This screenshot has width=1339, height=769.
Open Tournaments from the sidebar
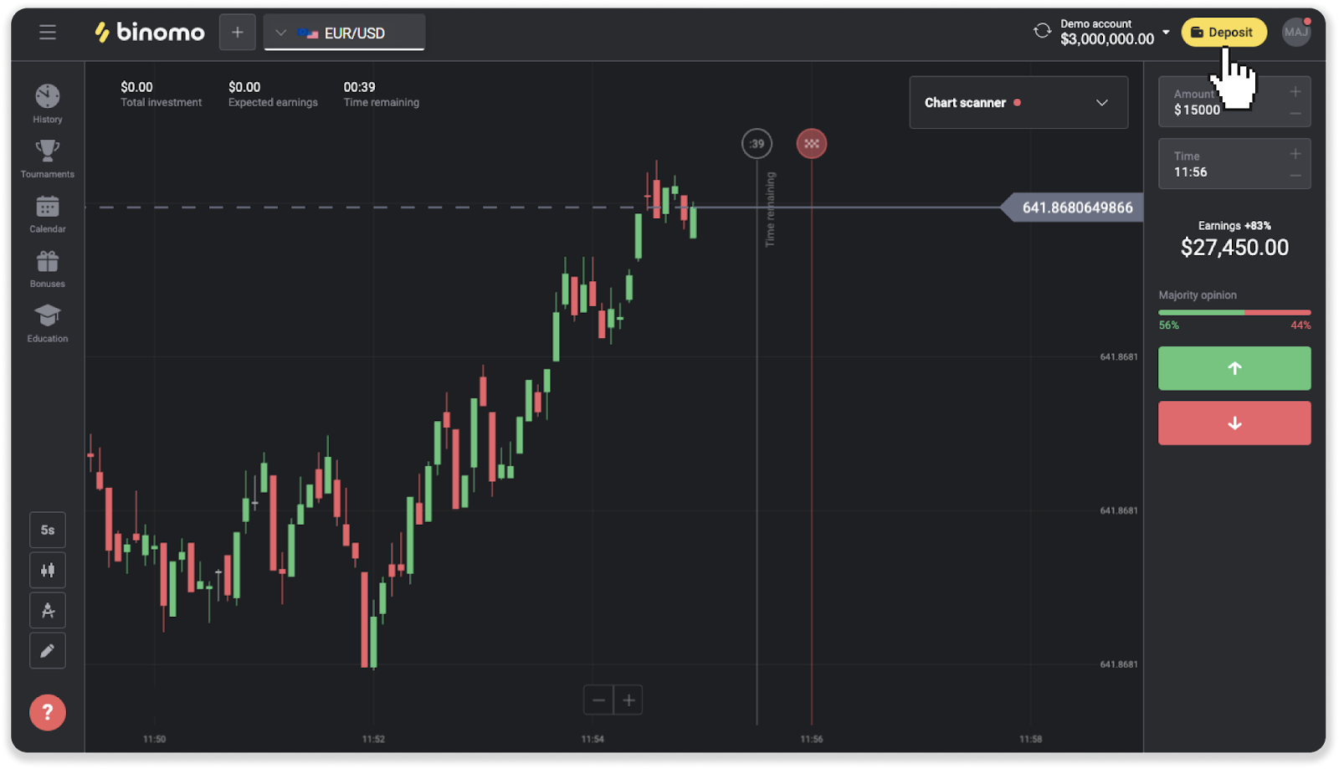pyautogui.click(x=48, y=159)
